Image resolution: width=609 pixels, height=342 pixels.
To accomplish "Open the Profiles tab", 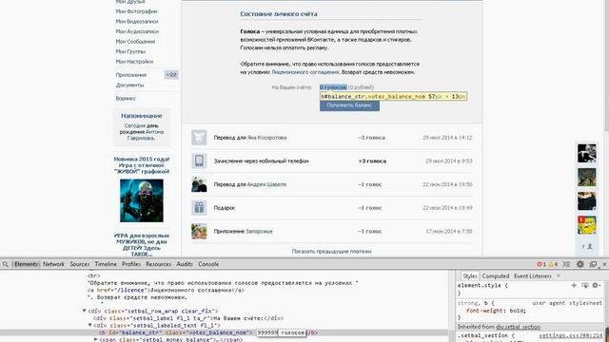I will (x=131, y=264).
